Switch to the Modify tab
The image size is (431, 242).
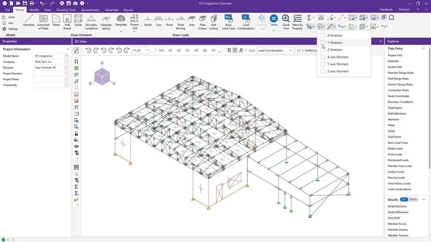click(34, 10)
